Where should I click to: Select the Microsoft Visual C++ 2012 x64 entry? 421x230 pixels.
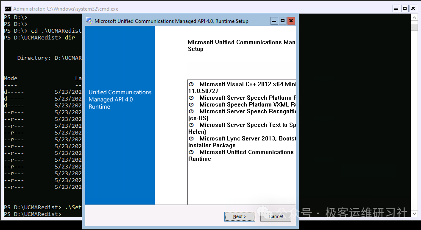point(242,87)
